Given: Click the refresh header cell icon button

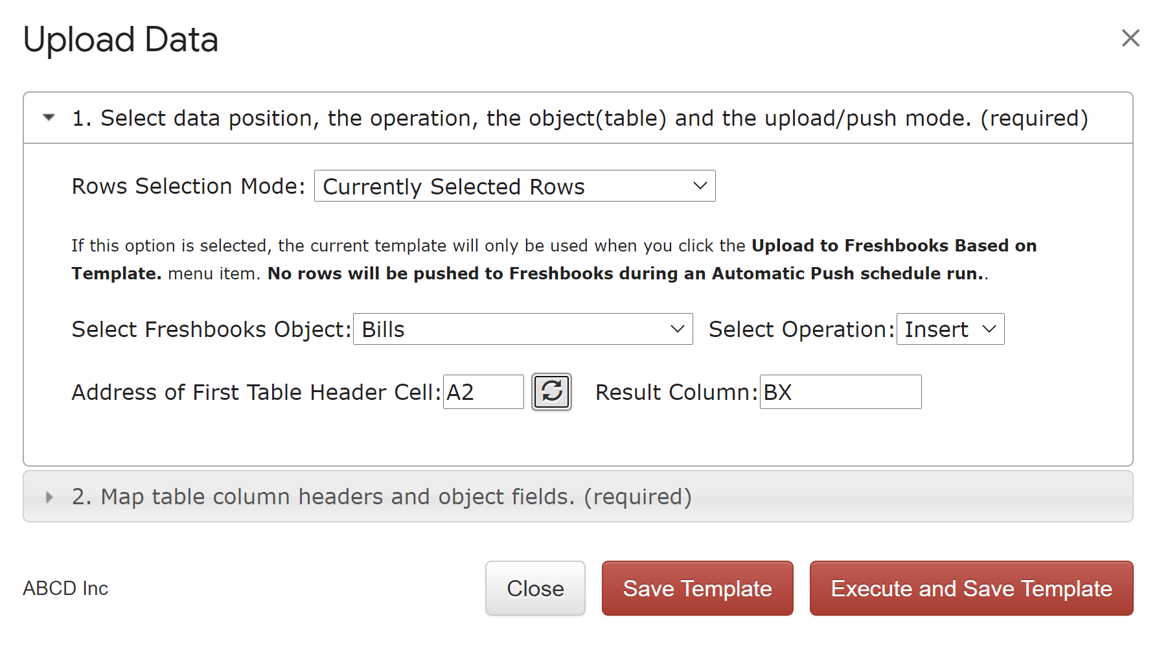Looking at the screenshot, I should (551, 391).
